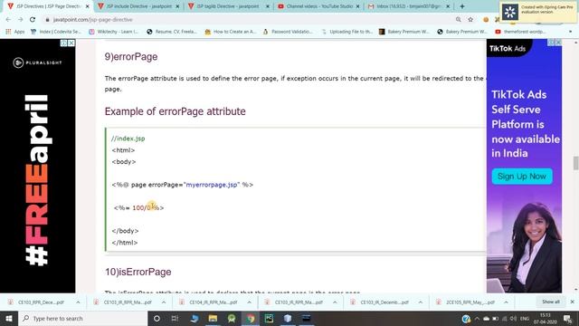
Task: Open Task View on taskbar
Action: pyautogui.click(x=175, y=318)
